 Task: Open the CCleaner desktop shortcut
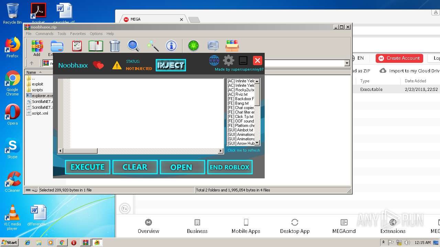click(12, 182)
